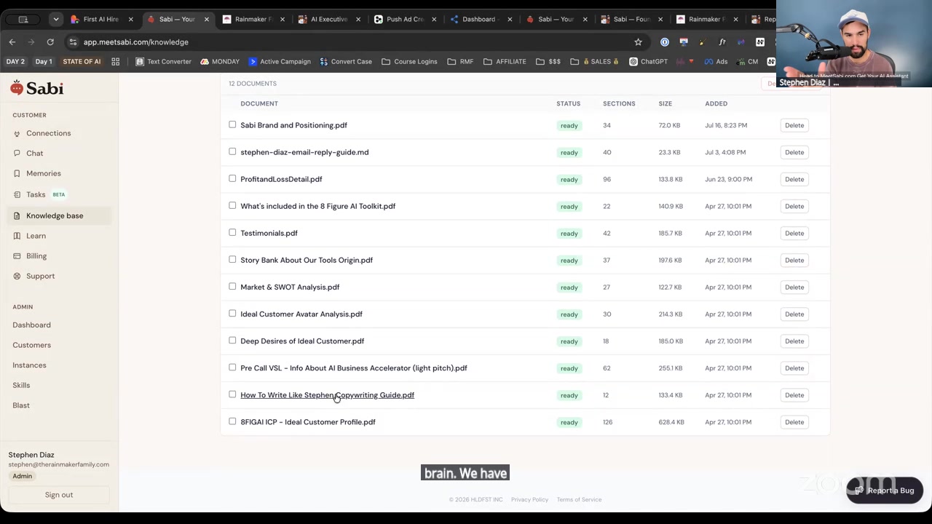Sign out of the Sabi account
932x524 pixels.
pyautogui.click(x=59, y=495)
